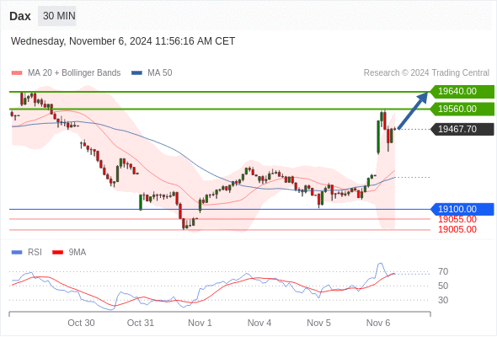Click the date 'Wednesday, November 6, 2024 11:56:16 AM CET'
The image size is (497, 337).
pos(123,41)
